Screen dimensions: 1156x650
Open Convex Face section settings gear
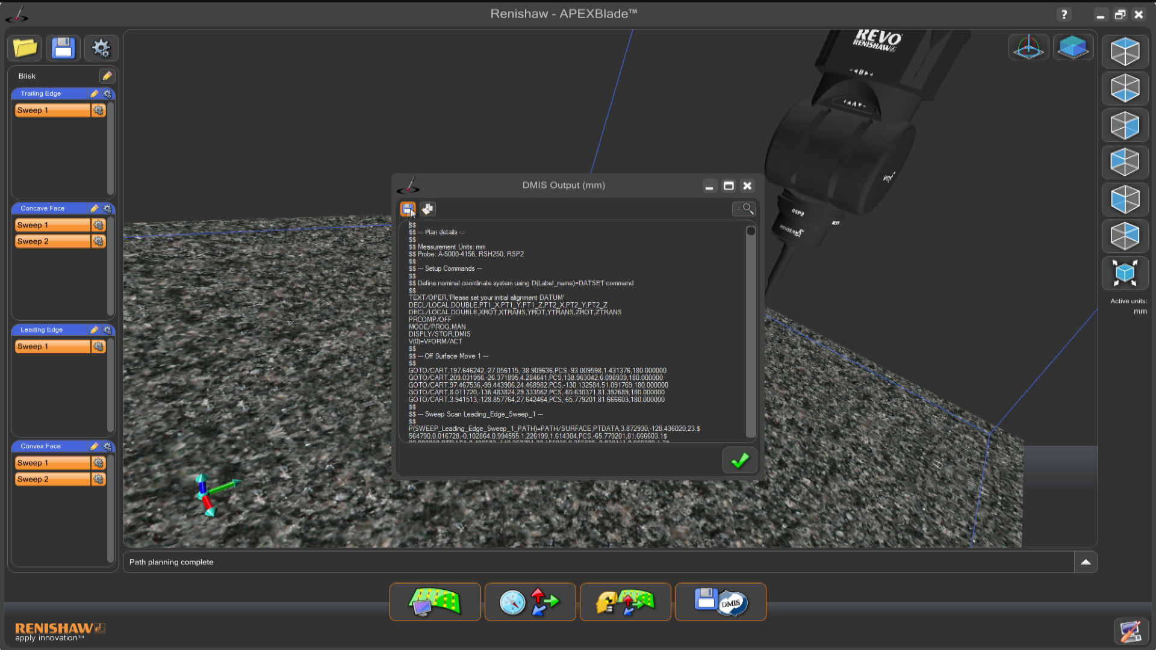point(107,447)
